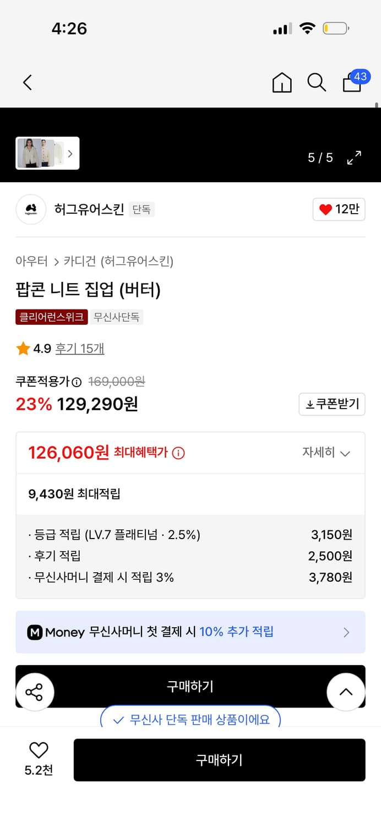Image resolution: width=381 pixels, height=826 pixels.
Task: Toggle the bottom heart showing 5.2천 likes
Action: point(37,751)
